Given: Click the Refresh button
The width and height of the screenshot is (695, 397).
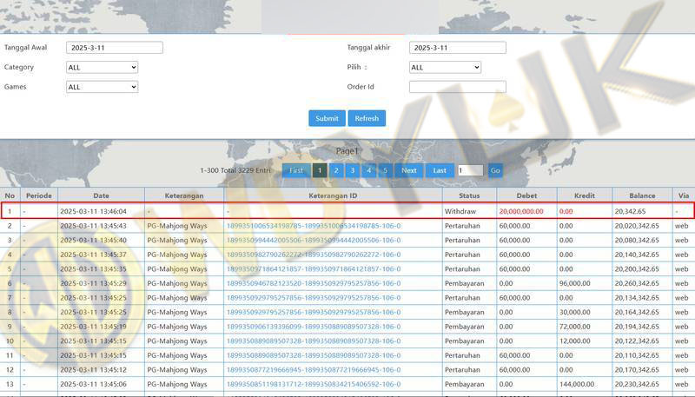Looking at the screenshot, I should [x=367, y=118].
